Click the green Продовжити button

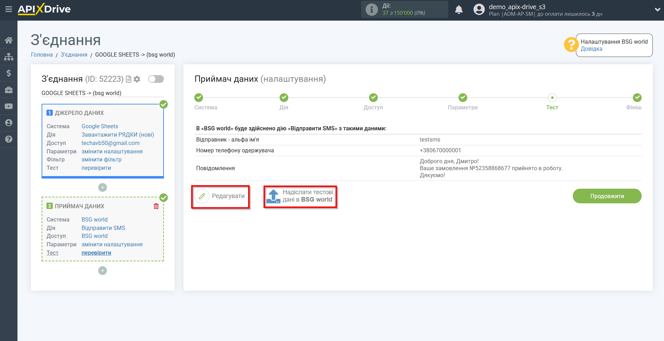click(607, 196)
